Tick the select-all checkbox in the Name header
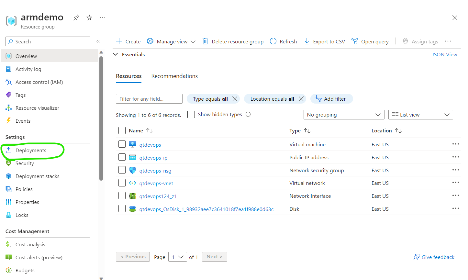This screenshot has width=468, height=280. (x=122, y=130)
